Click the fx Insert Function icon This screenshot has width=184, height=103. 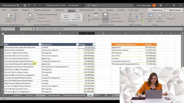(x=32, y=29)
